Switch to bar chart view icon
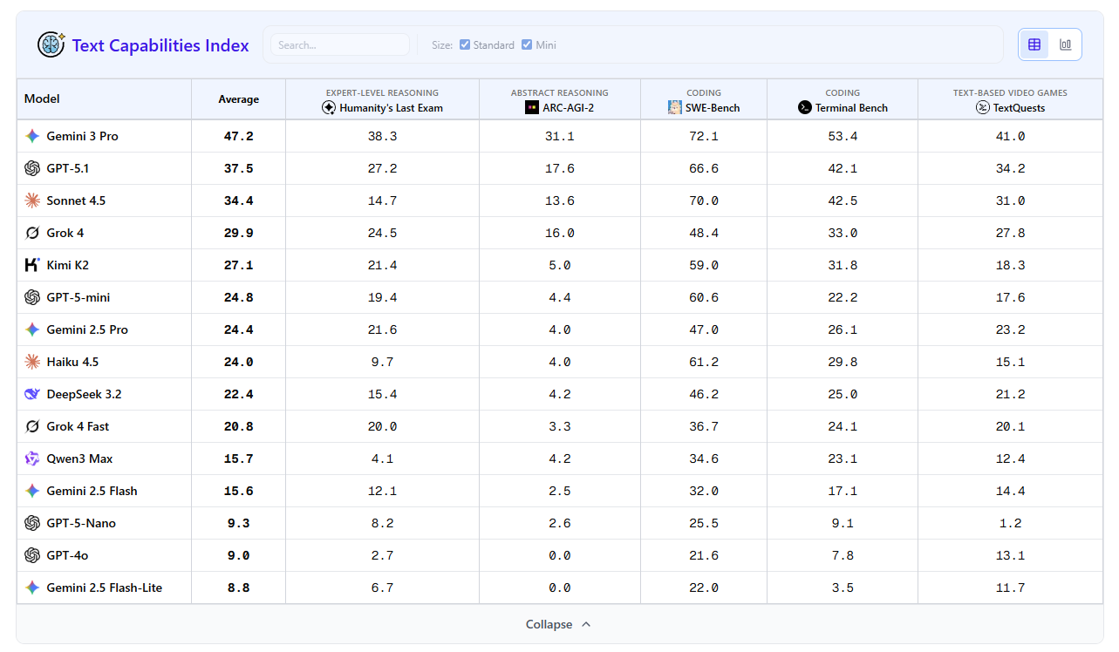This screenshot has width=1119, height=652. [1066, 44]
